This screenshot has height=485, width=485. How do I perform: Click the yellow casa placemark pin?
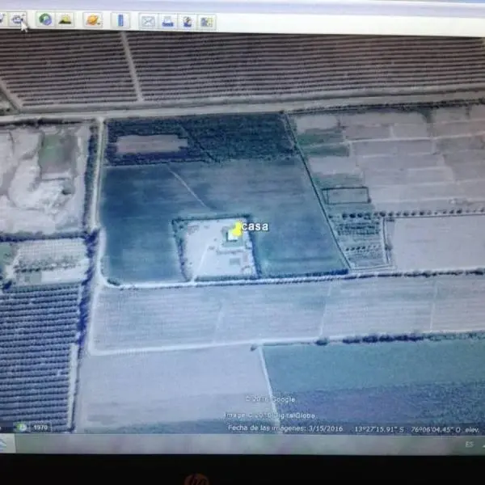tap(237, 230)
